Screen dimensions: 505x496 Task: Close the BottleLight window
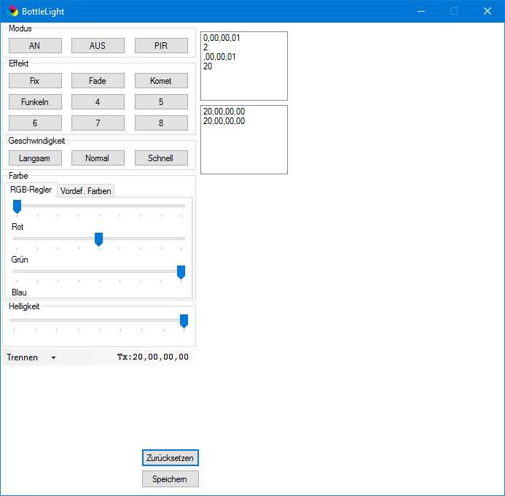488,11
